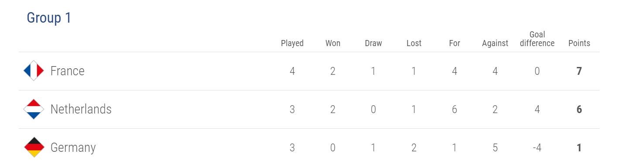Select the Lost column header
The height and width of the screenshot is (167, 639).
[x=414, y=43]
